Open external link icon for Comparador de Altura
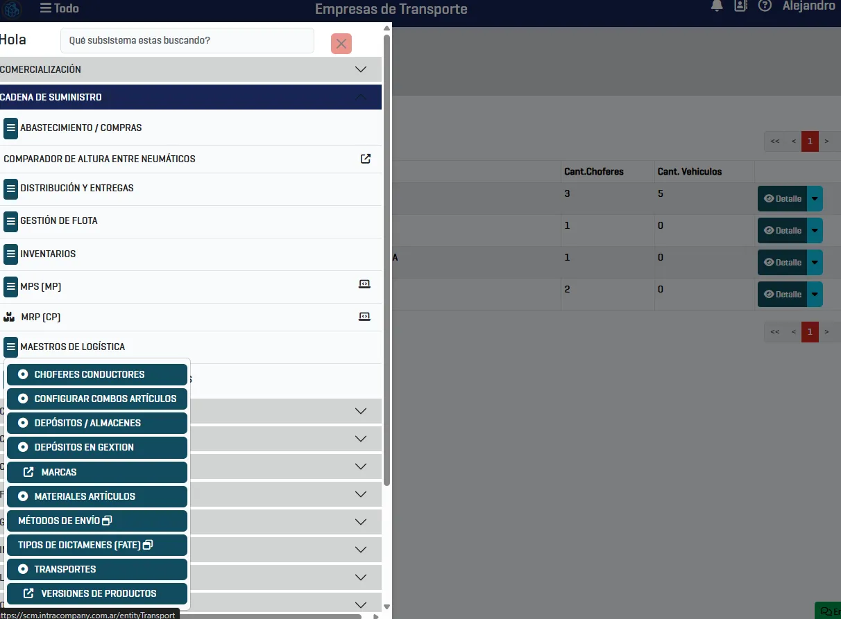The width and height of the screenshot is (841, 619). 366,159
